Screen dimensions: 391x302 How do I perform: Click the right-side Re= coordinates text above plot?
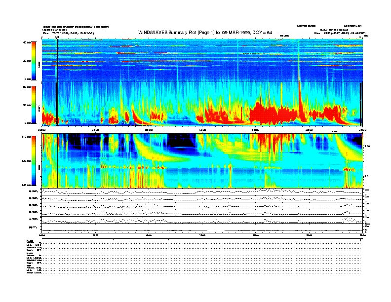340,33
